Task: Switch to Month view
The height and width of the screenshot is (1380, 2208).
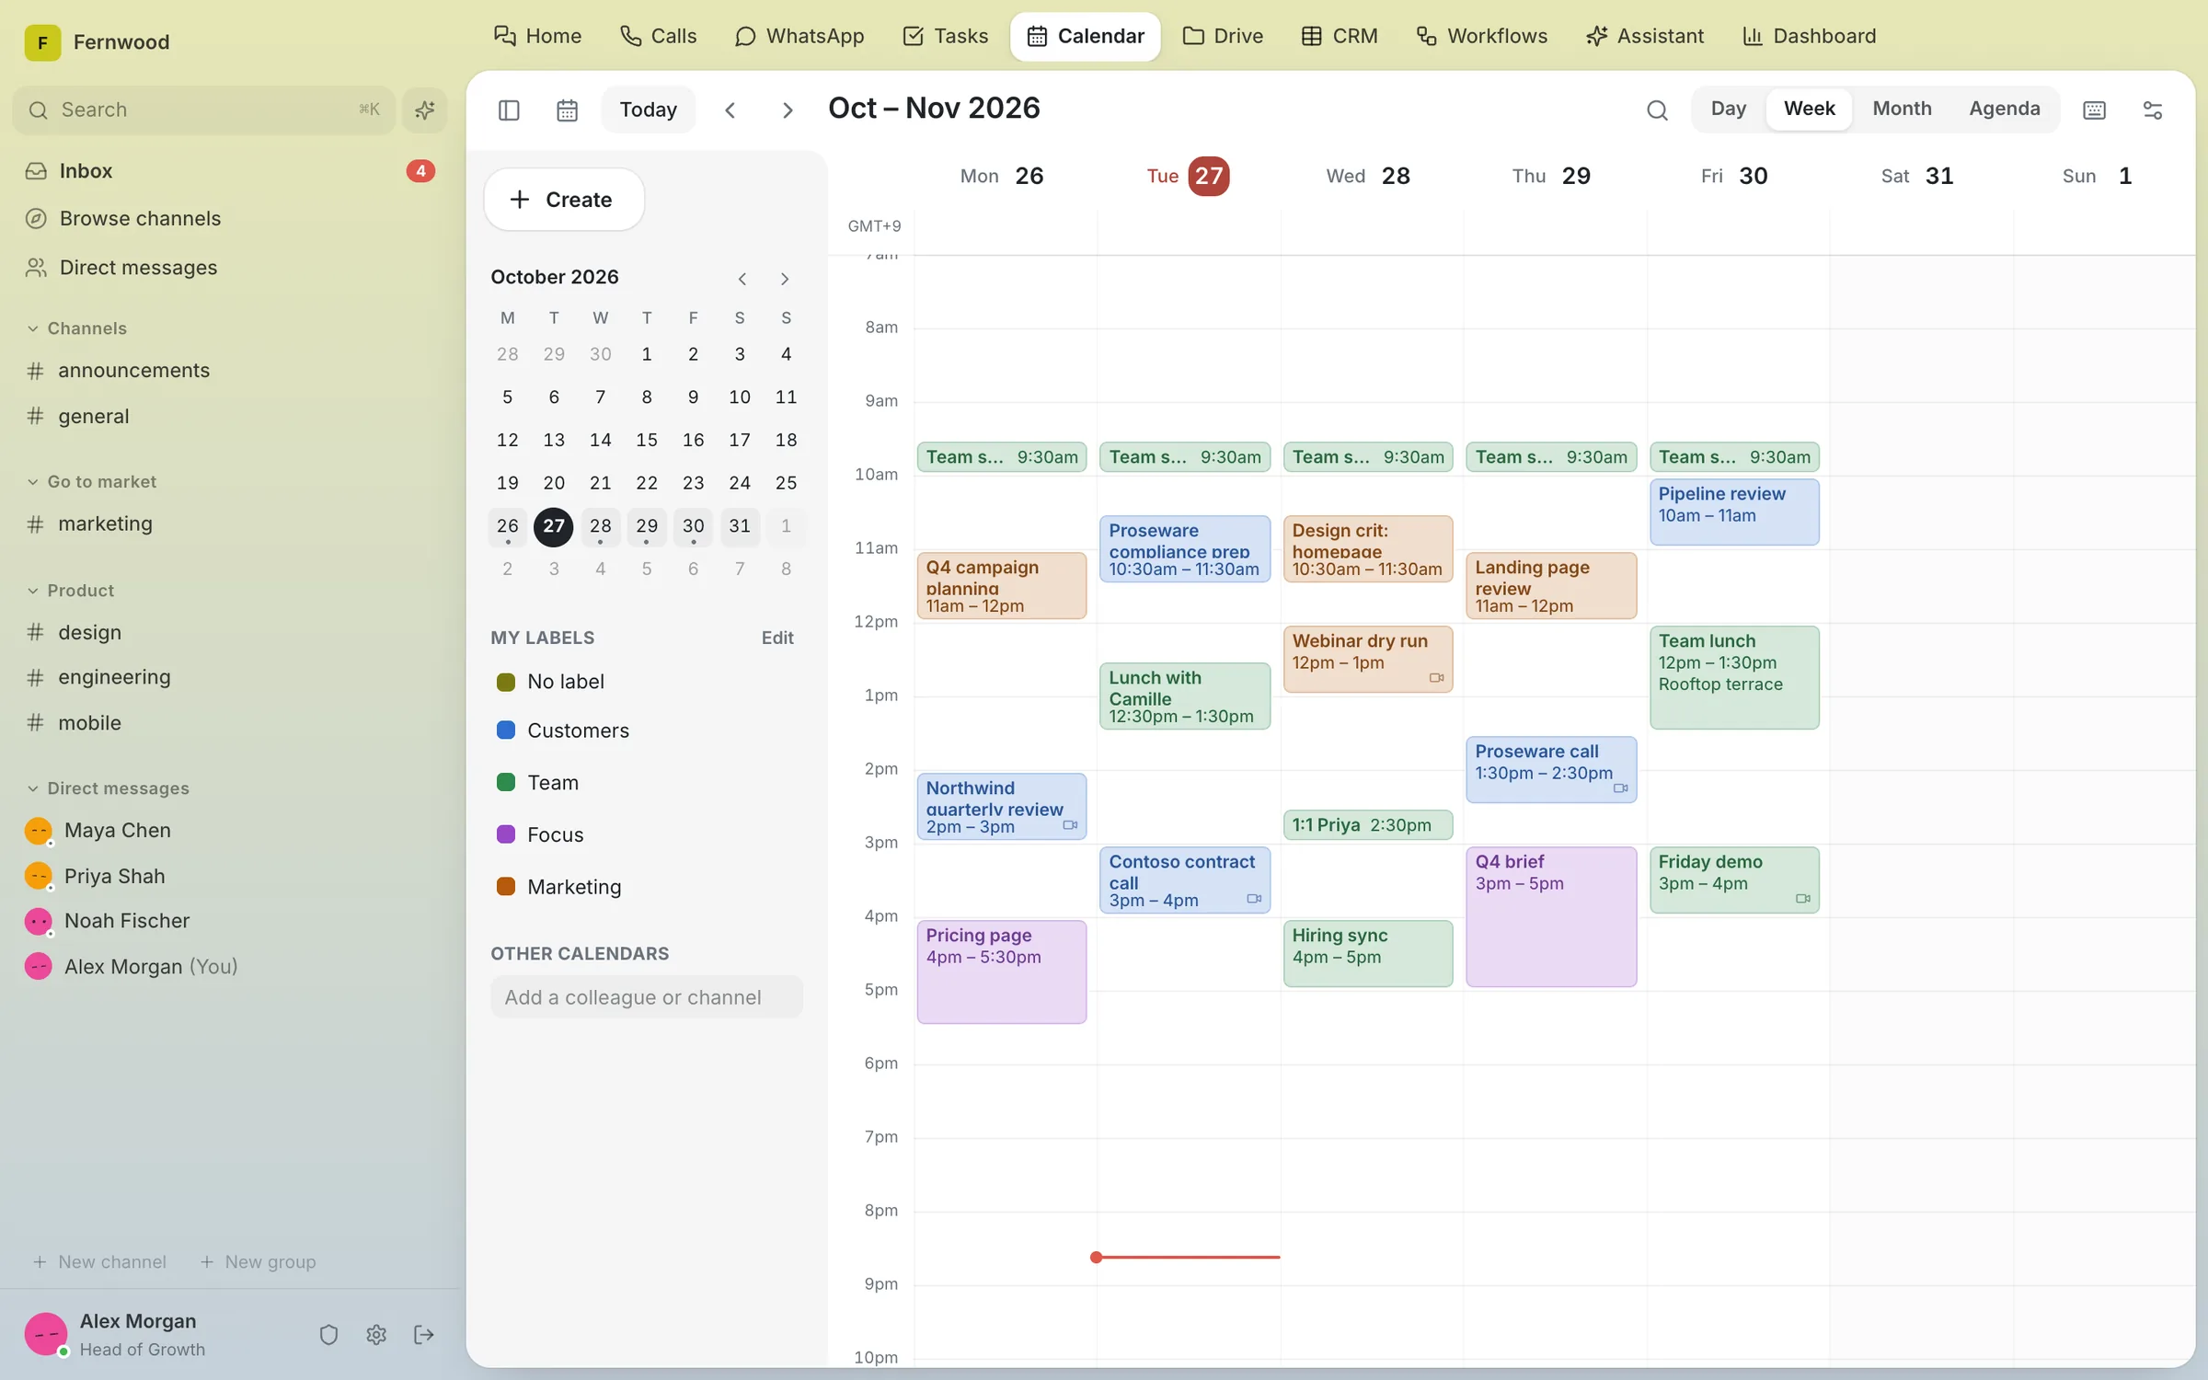Action: pyautogui.click(x=1902, y=109)
